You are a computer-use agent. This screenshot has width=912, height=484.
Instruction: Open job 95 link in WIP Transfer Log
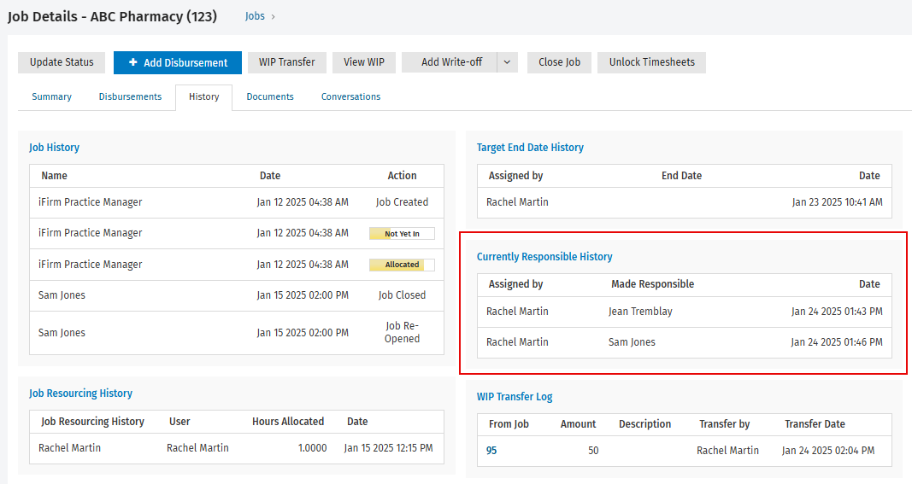[491, 451]
